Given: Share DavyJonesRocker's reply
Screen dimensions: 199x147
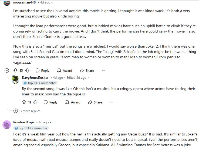Looking at the screenshot, I should 95,102.
